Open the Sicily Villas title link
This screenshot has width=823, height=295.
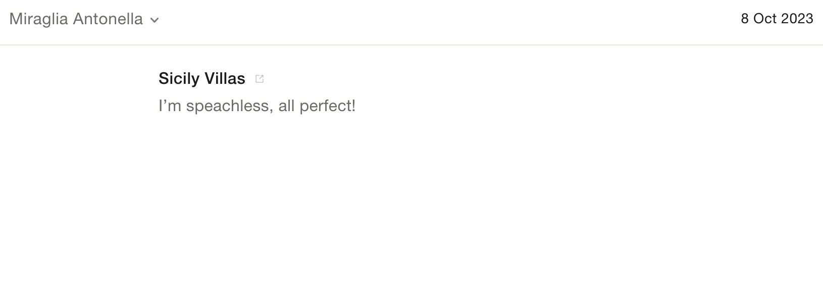click(x=201, y=78)
